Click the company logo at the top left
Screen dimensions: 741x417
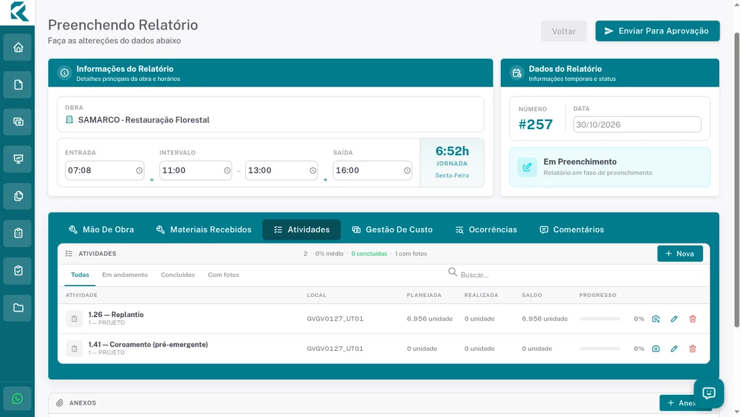(19, 11)
